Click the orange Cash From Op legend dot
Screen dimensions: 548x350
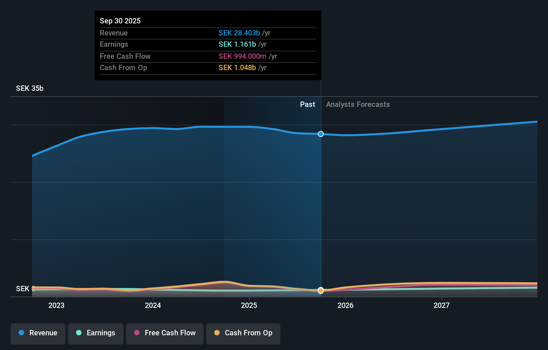click(217, 333)
